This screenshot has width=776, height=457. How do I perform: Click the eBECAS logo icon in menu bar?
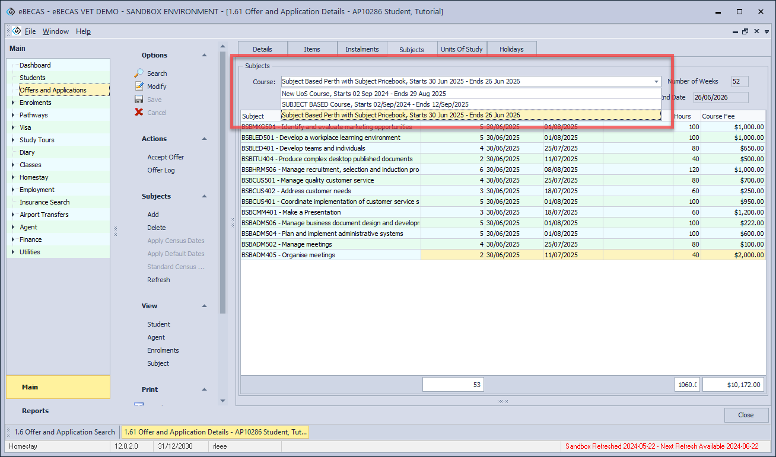16,31
